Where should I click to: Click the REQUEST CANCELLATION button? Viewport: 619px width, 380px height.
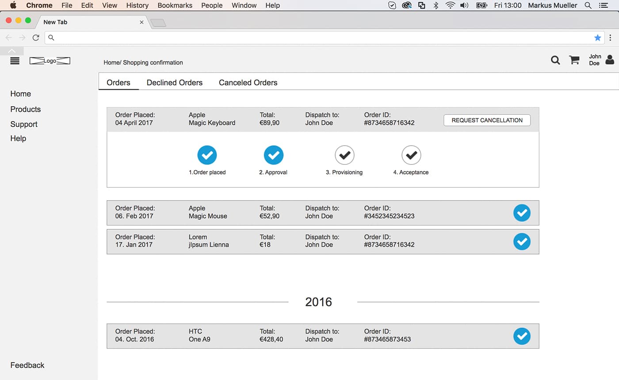[487, 120]
